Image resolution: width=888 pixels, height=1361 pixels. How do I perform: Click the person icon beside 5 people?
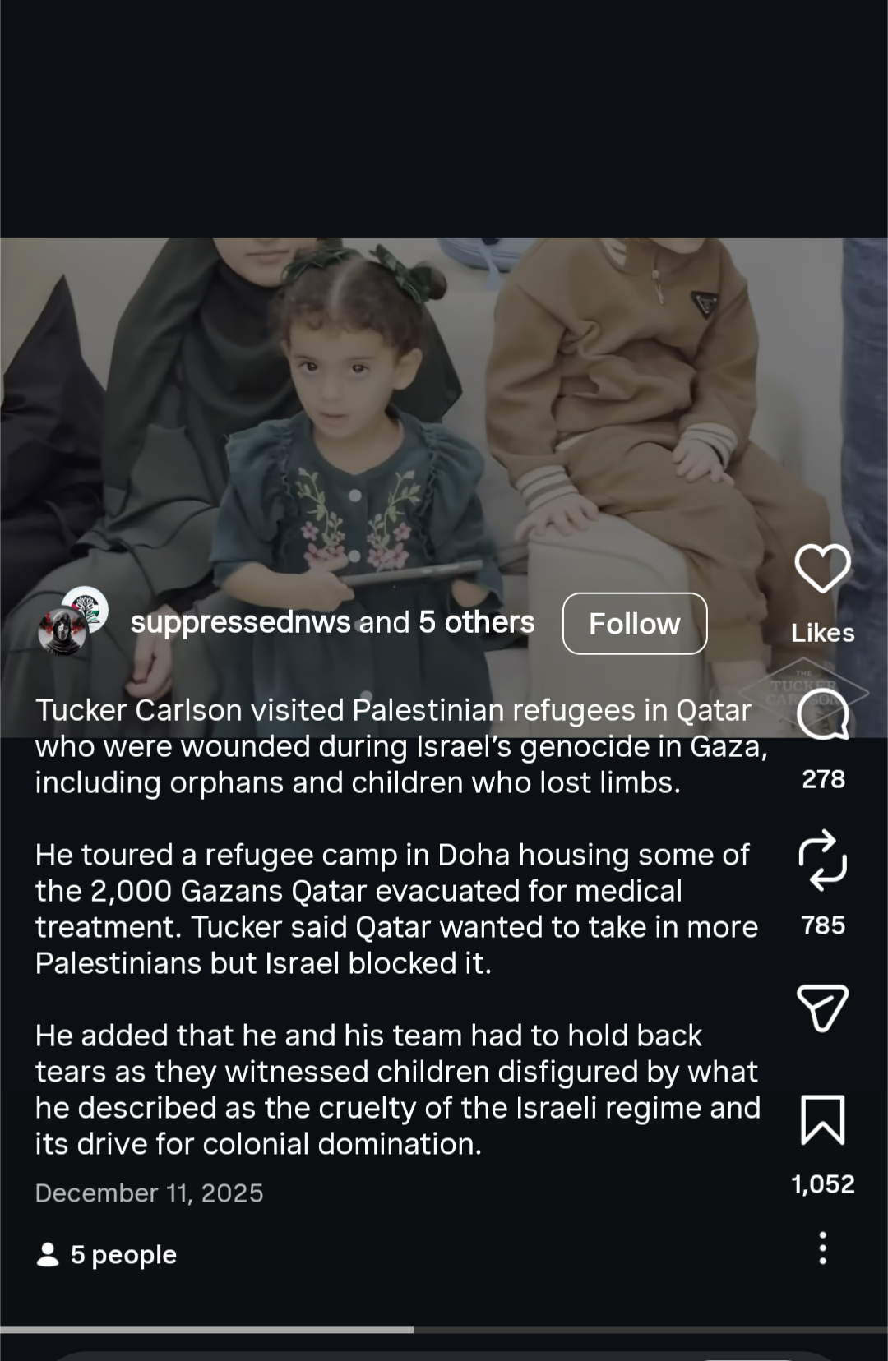pyautogui.click(x=49, y=1255)
